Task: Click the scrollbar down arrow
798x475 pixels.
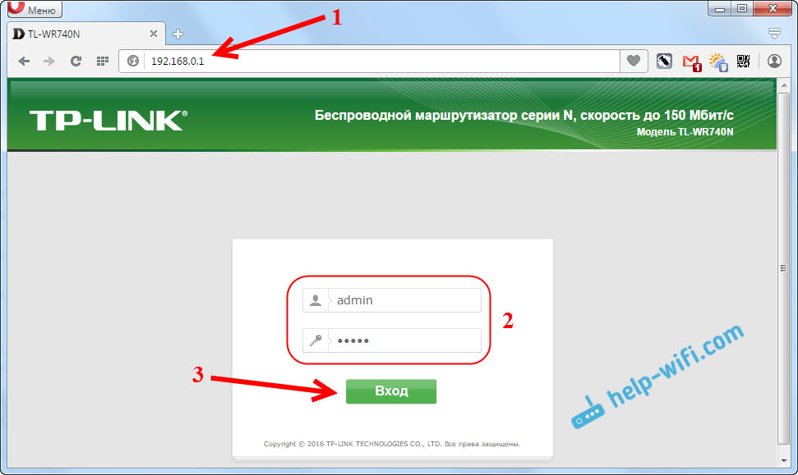Action: coord(784,461)
